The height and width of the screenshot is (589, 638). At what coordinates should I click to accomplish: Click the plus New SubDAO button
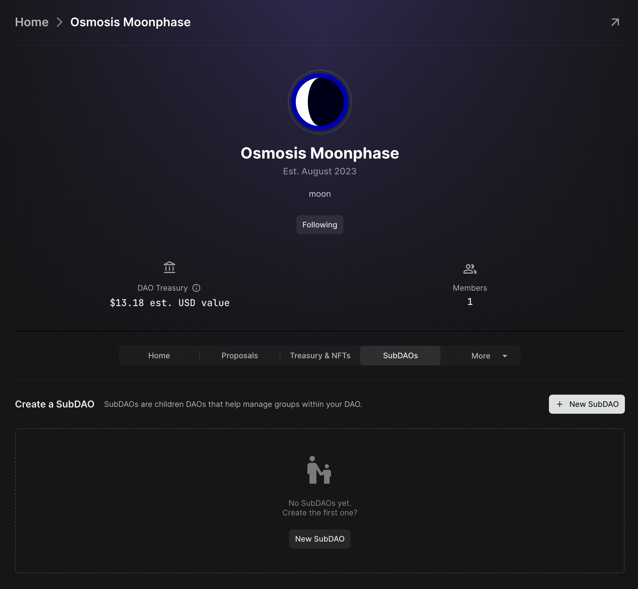587,404
